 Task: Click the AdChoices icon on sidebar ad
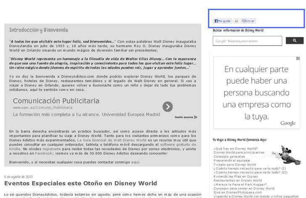coord(298,58)
